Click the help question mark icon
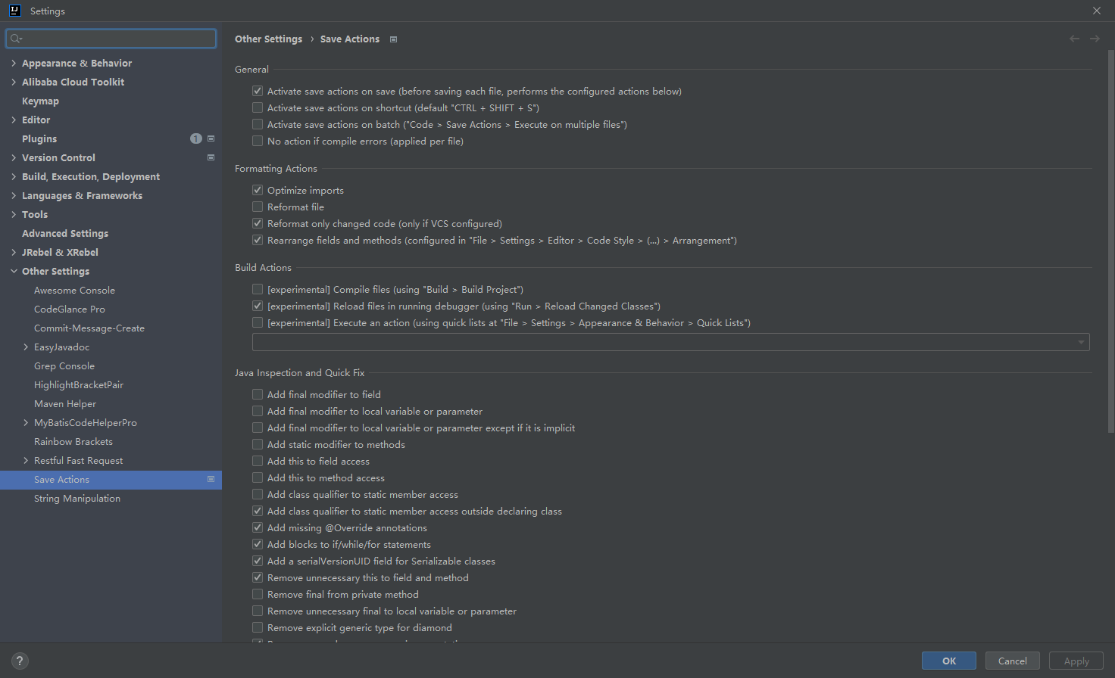 (x=20, y=661)
